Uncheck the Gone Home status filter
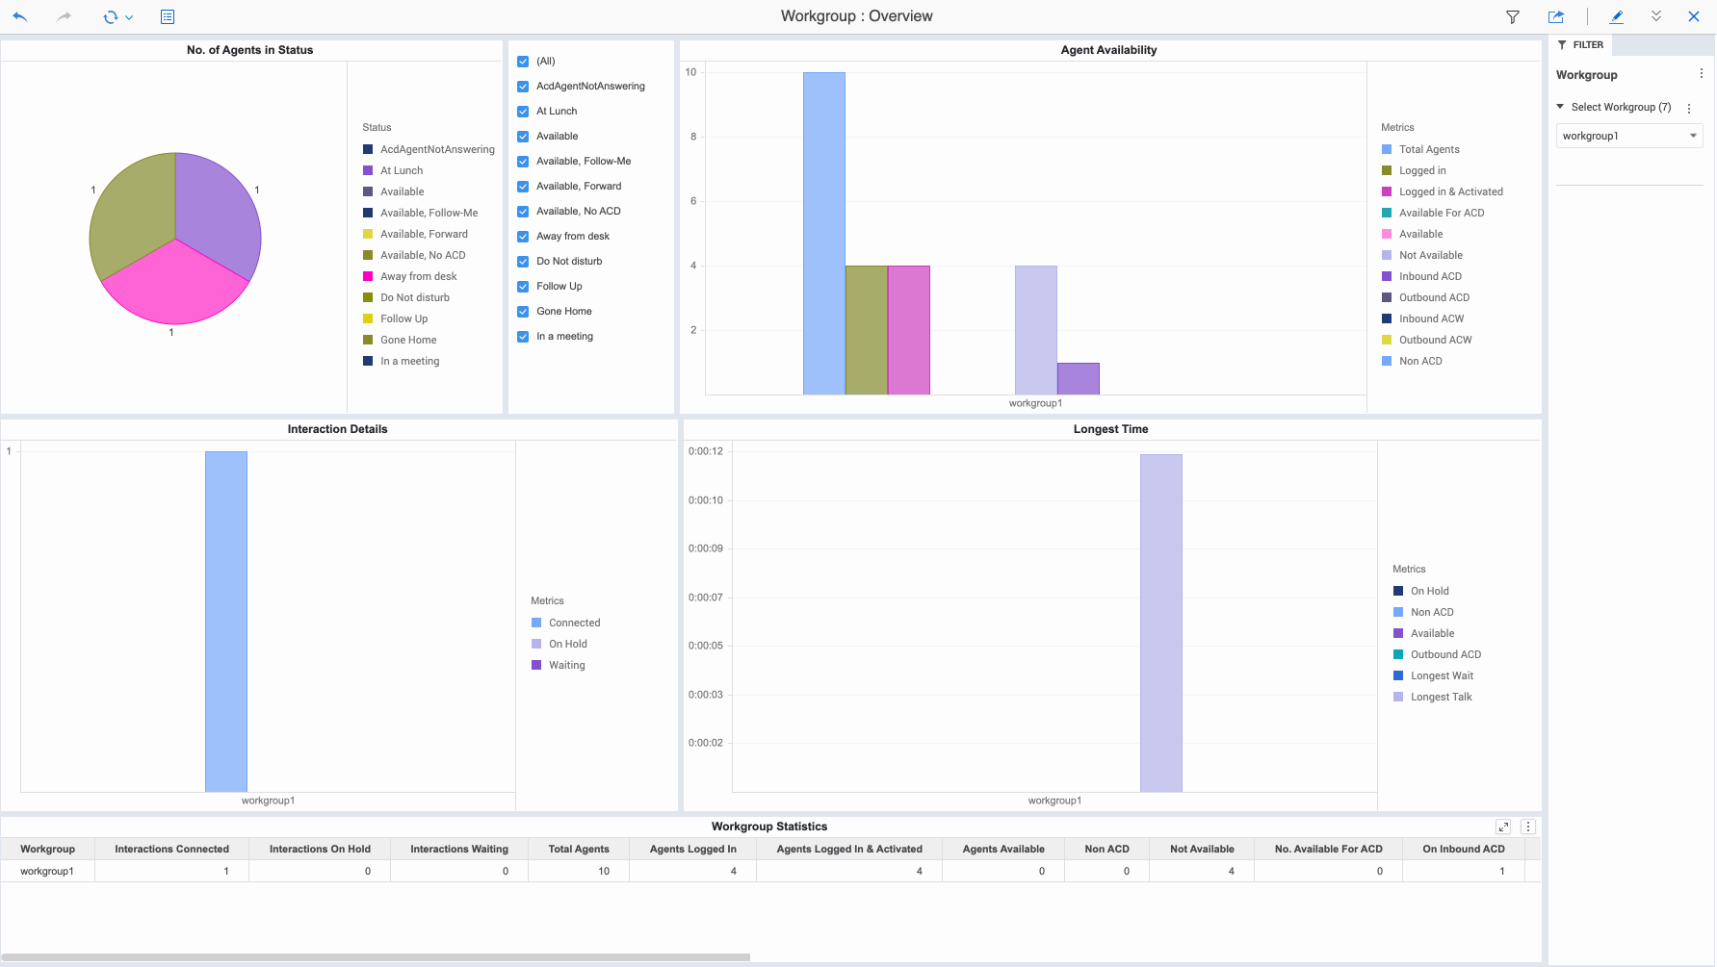Viewport: 1717px width, 967px height. click(x=523, y=311)
